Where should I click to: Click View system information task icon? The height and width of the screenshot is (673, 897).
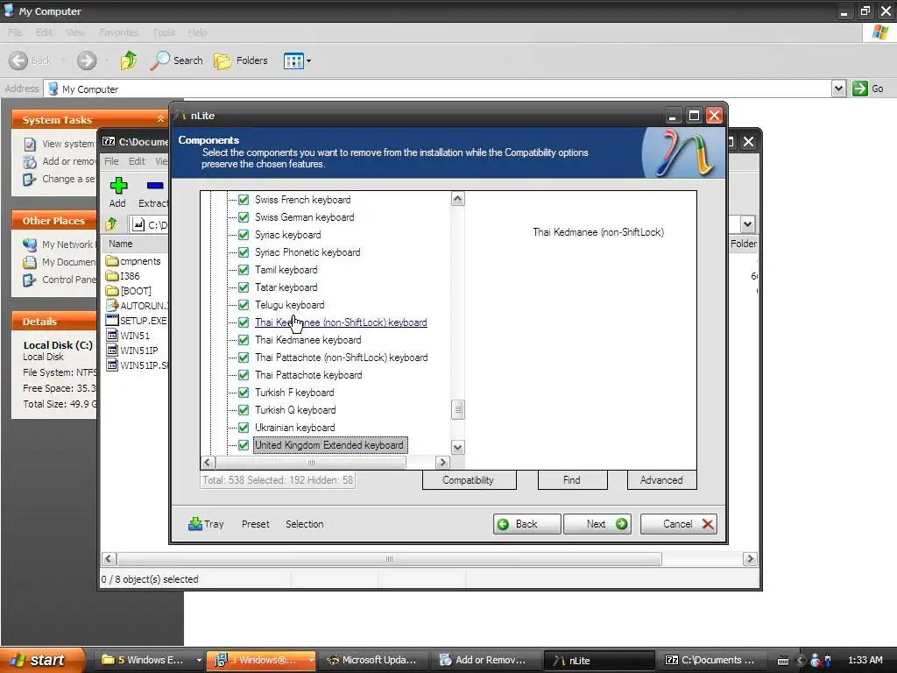pos(30,145)
